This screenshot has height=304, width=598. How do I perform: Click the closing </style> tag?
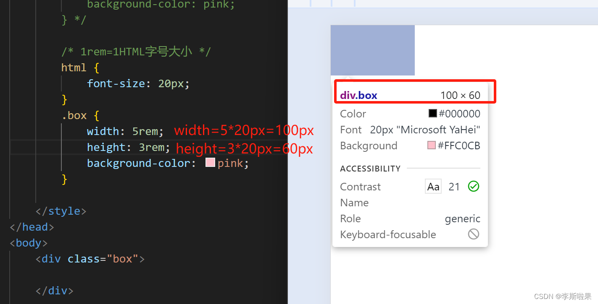point(61,211)
